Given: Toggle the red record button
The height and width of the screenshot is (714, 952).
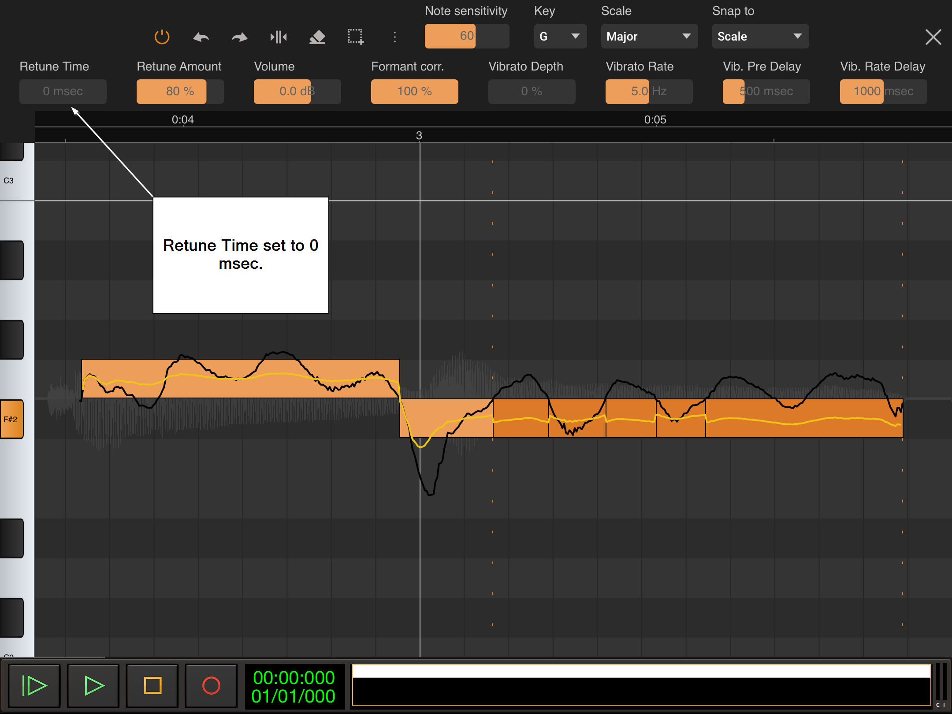Looking at the screenshot, I should [211, 685].
